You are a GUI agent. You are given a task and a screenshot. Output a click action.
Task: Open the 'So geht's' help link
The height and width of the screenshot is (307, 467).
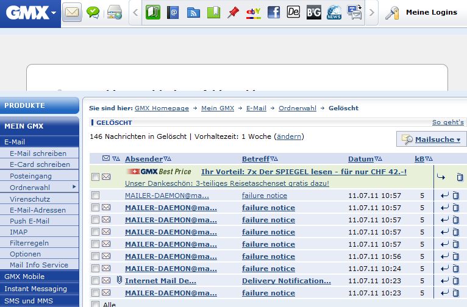[x=447, y=122]
